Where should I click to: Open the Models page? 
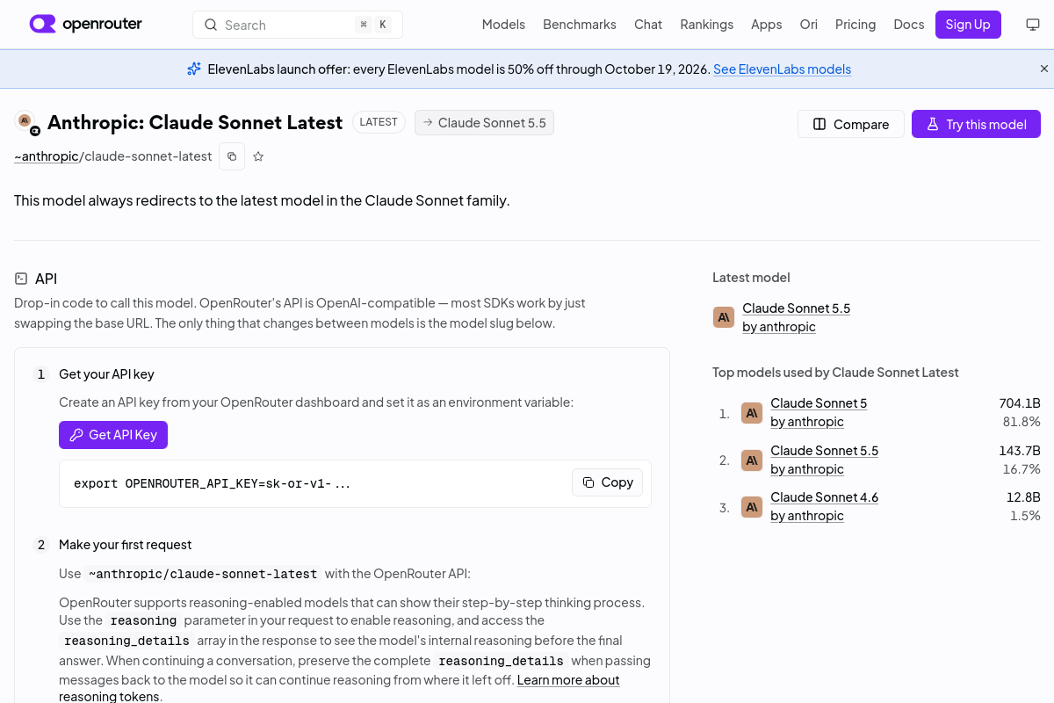503,25
